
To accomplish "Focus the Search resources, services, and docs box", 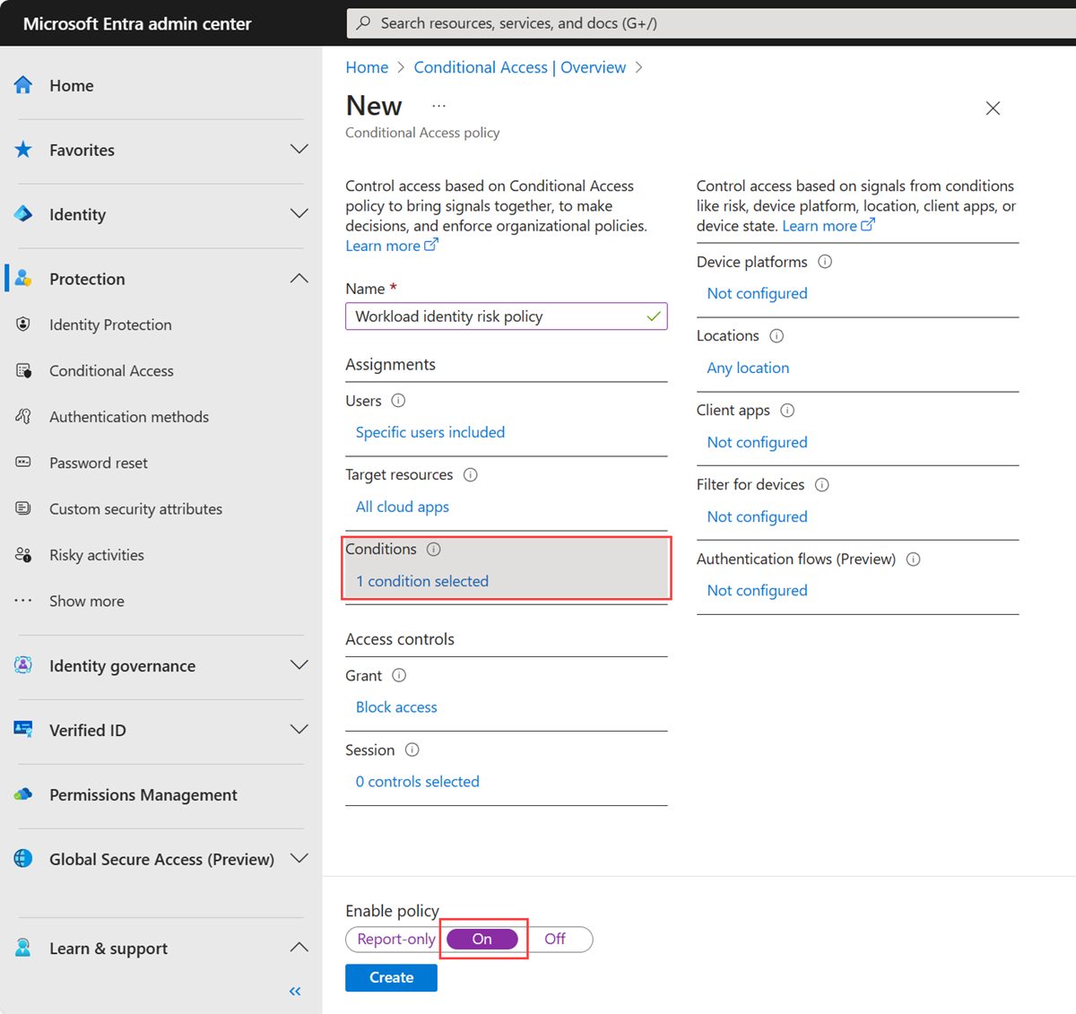I will [708, 23].
